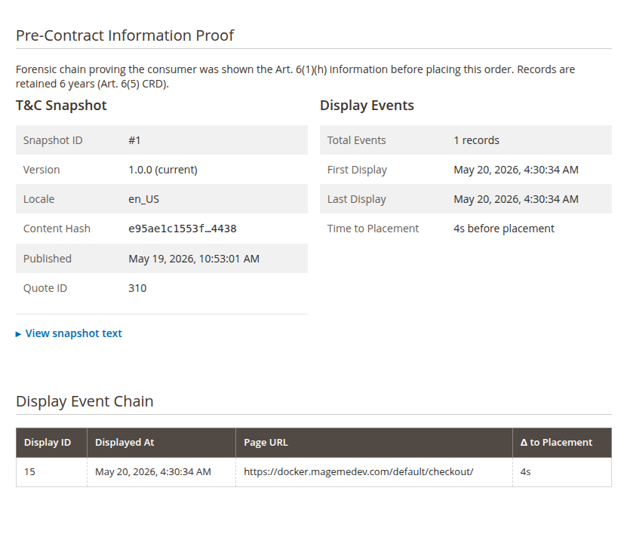Click the Display Event Chain heading
The height and width of the screenshot is (540, 627).
[85, 401]
